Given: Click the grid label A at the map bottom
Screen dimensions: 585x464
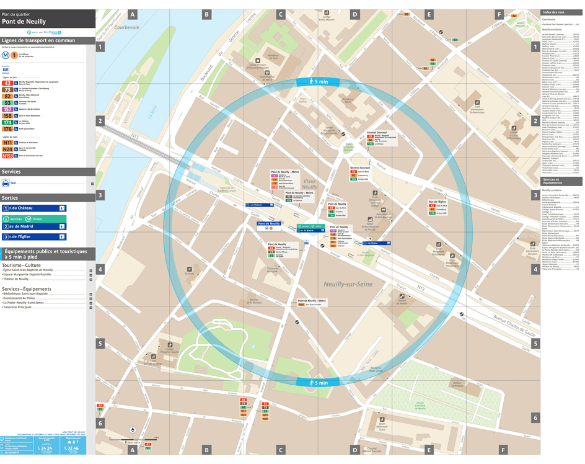Looking at the screenshot, I should pos(133,450).
